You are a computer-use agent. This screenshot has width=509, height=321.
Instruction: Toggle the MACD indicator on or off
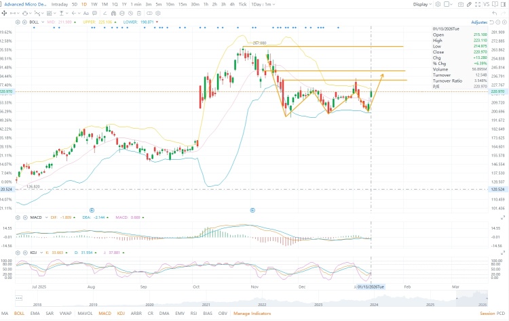click(x=105, y=314)
